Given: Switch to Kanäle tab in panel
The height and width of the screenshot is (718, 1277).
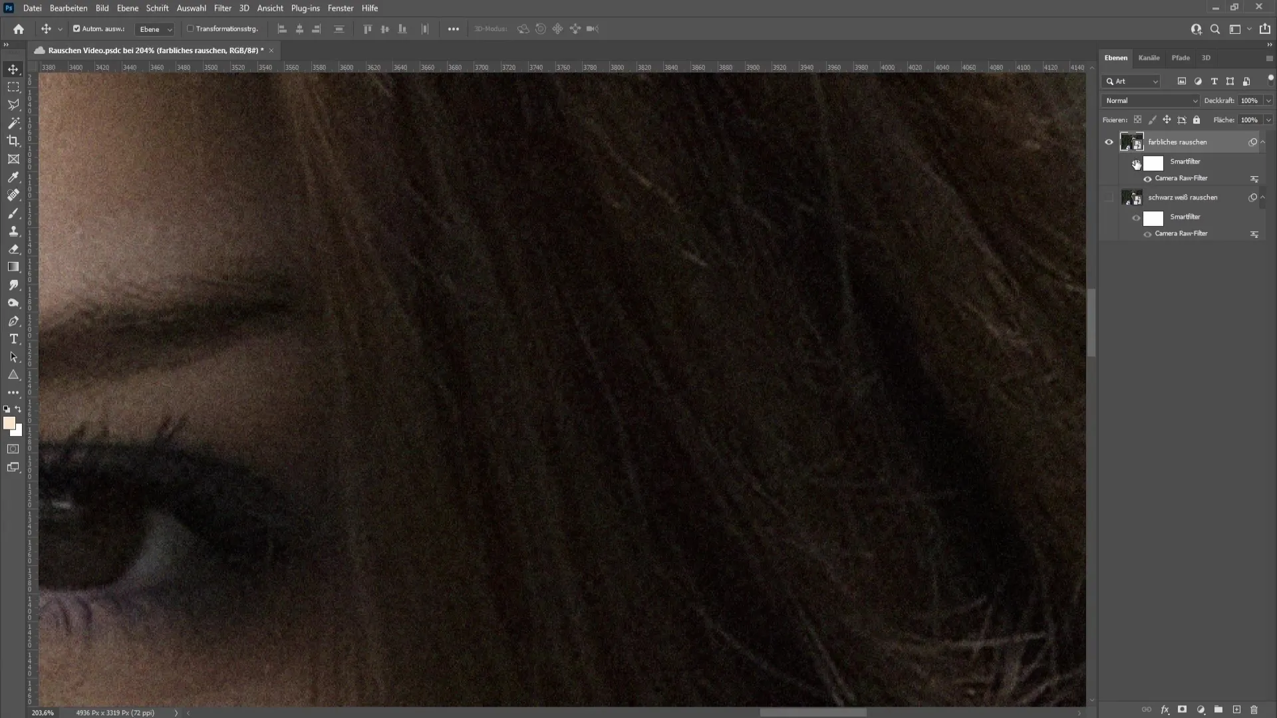Looking at the screenshot, I should 1149,57.
